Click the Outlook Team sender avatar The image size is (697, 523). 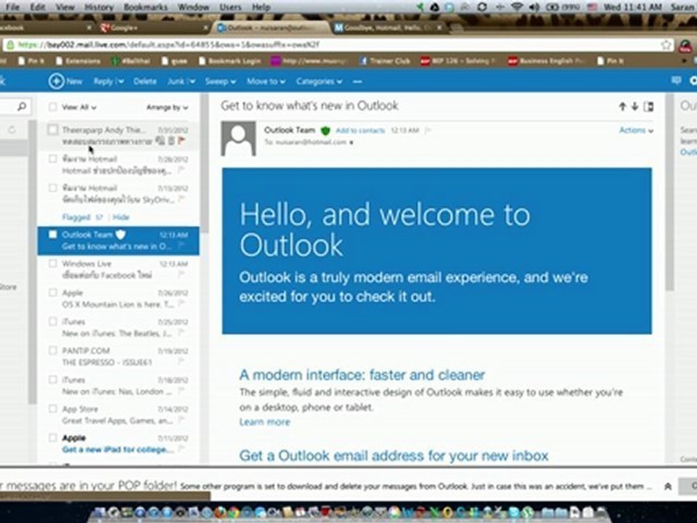(x=239, y=138)
